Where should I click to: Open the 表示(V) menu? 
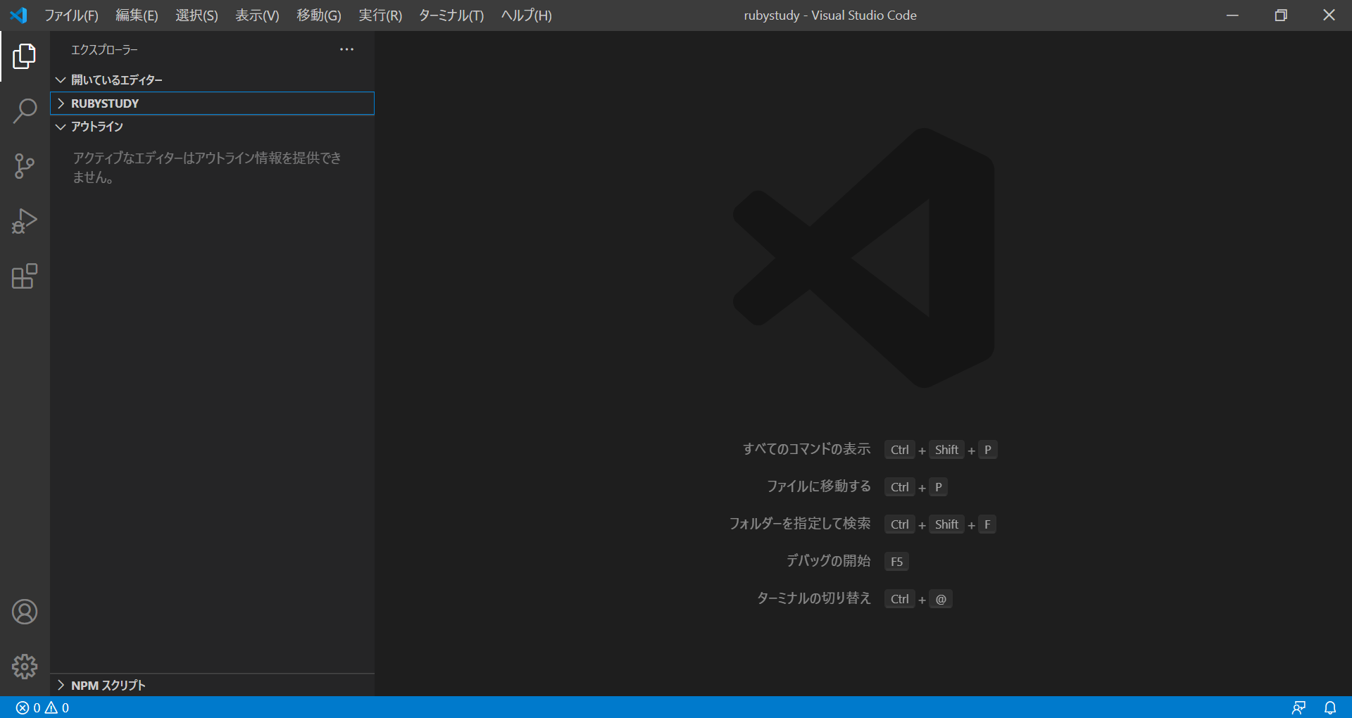pyautogui.click(x=257, y=15)
